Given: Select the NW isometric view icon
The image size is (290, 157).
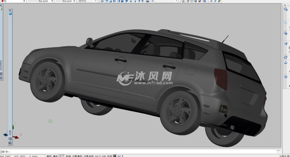Looking at the screenshot, I should (143, 1).
